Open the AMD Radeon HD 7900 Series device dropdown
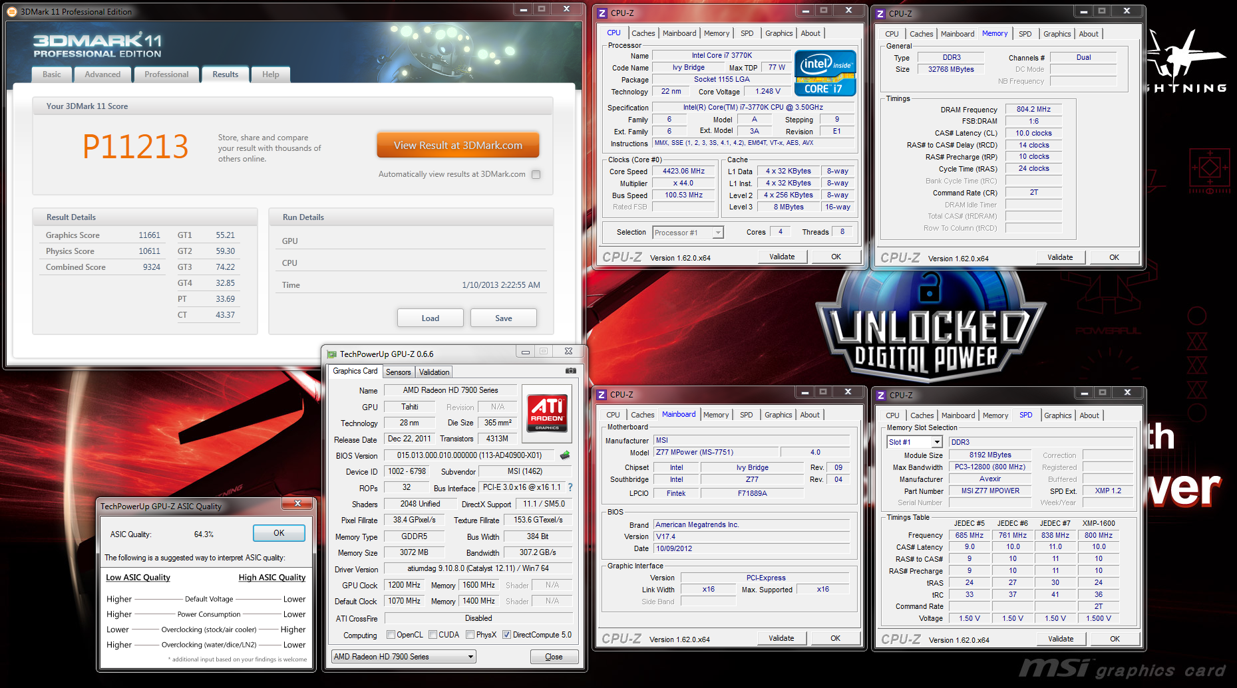The image size is (1237, 688). [x=471, y=657]
